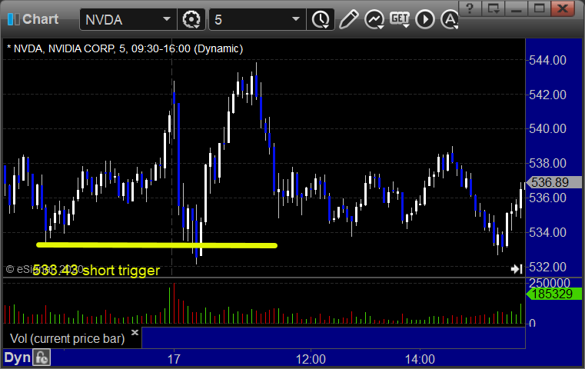585x369 pixels.
Task: Open the studies line-chart icon
Action: point(374,19)
